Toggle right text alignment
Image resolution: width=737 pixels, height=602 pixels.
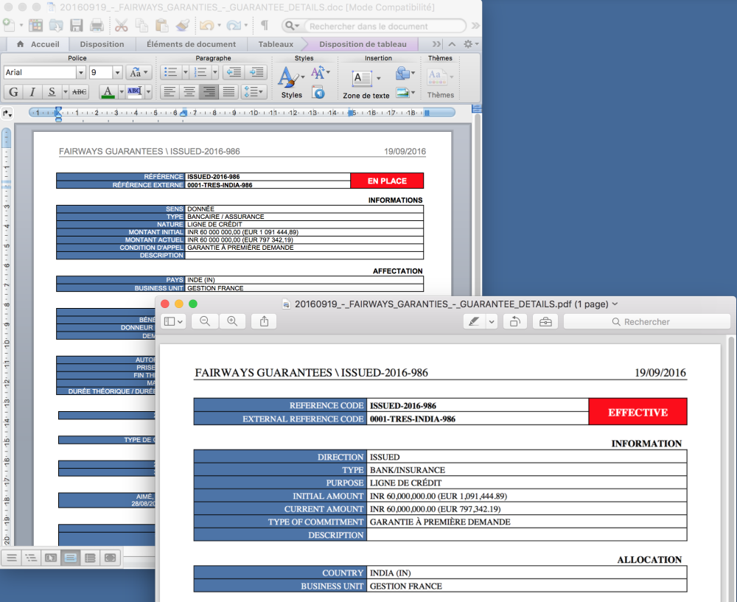[209, 91]
